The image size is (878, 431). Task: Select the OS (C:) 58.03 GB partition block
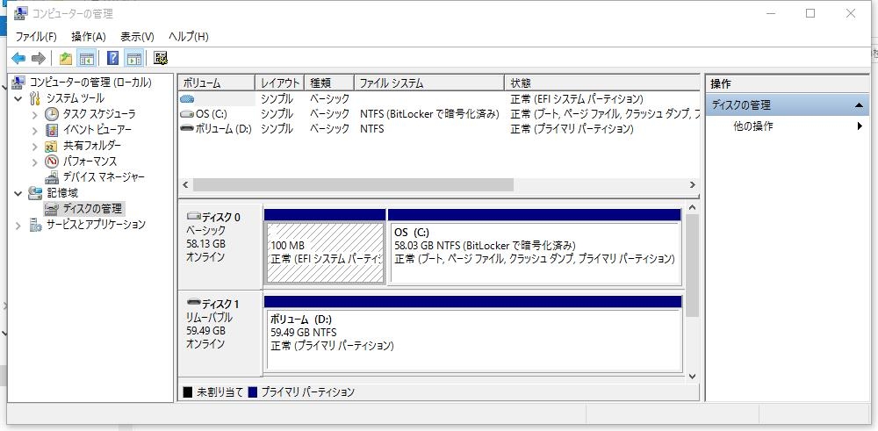[534, 247]
